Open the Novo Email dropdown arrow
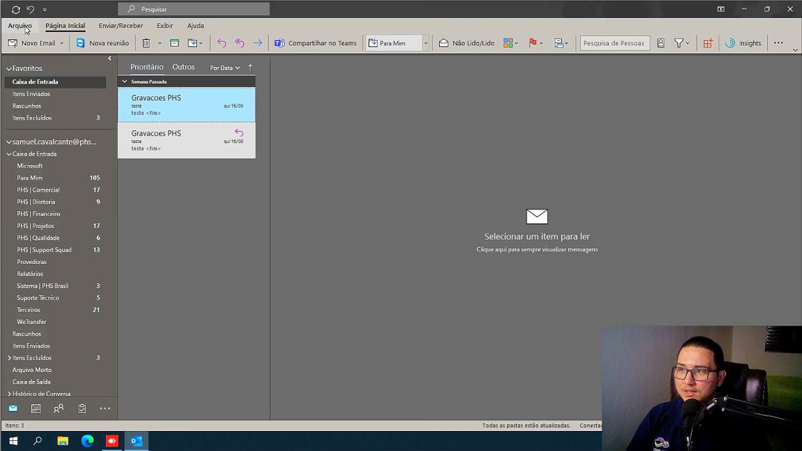 [x=61, y=43]
